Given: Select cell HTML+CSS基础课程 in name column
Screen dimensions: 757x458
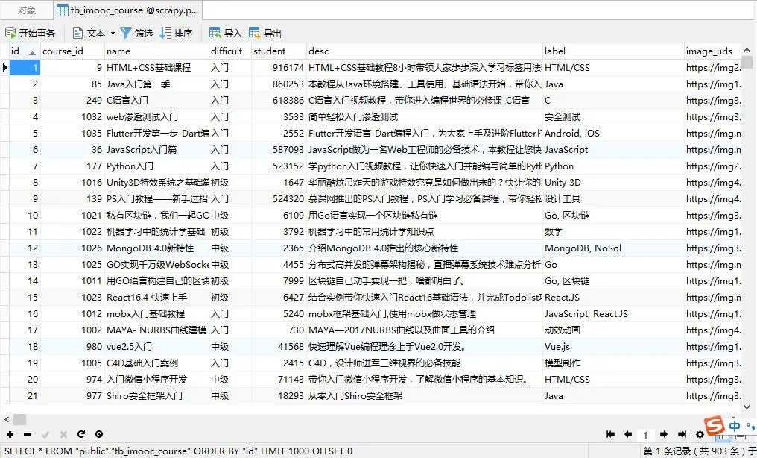Looking at the screenshot, I should [x=157, y=68].
